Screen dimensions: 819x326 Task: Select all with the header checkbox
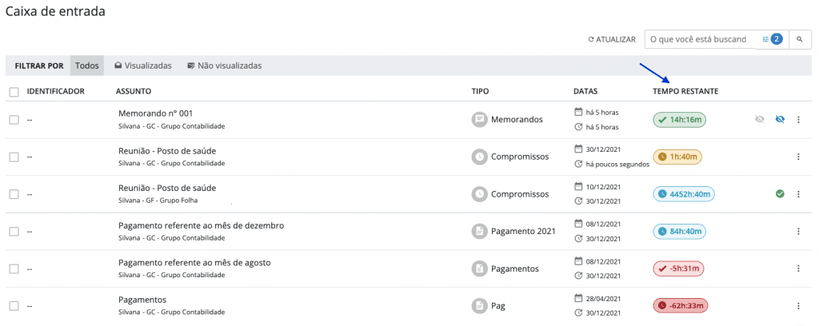[14, 92]
